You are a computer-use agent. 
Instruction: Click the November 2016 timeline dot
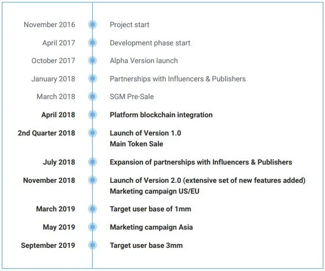point(92,25)
